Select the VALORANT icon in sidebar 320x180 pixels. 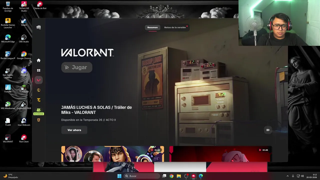(x=38, y=80)
